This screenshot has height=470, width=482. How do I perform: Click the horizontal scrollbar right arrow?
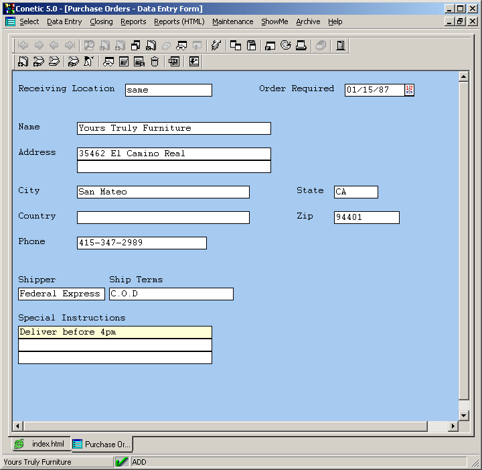[x=453, y=426]
